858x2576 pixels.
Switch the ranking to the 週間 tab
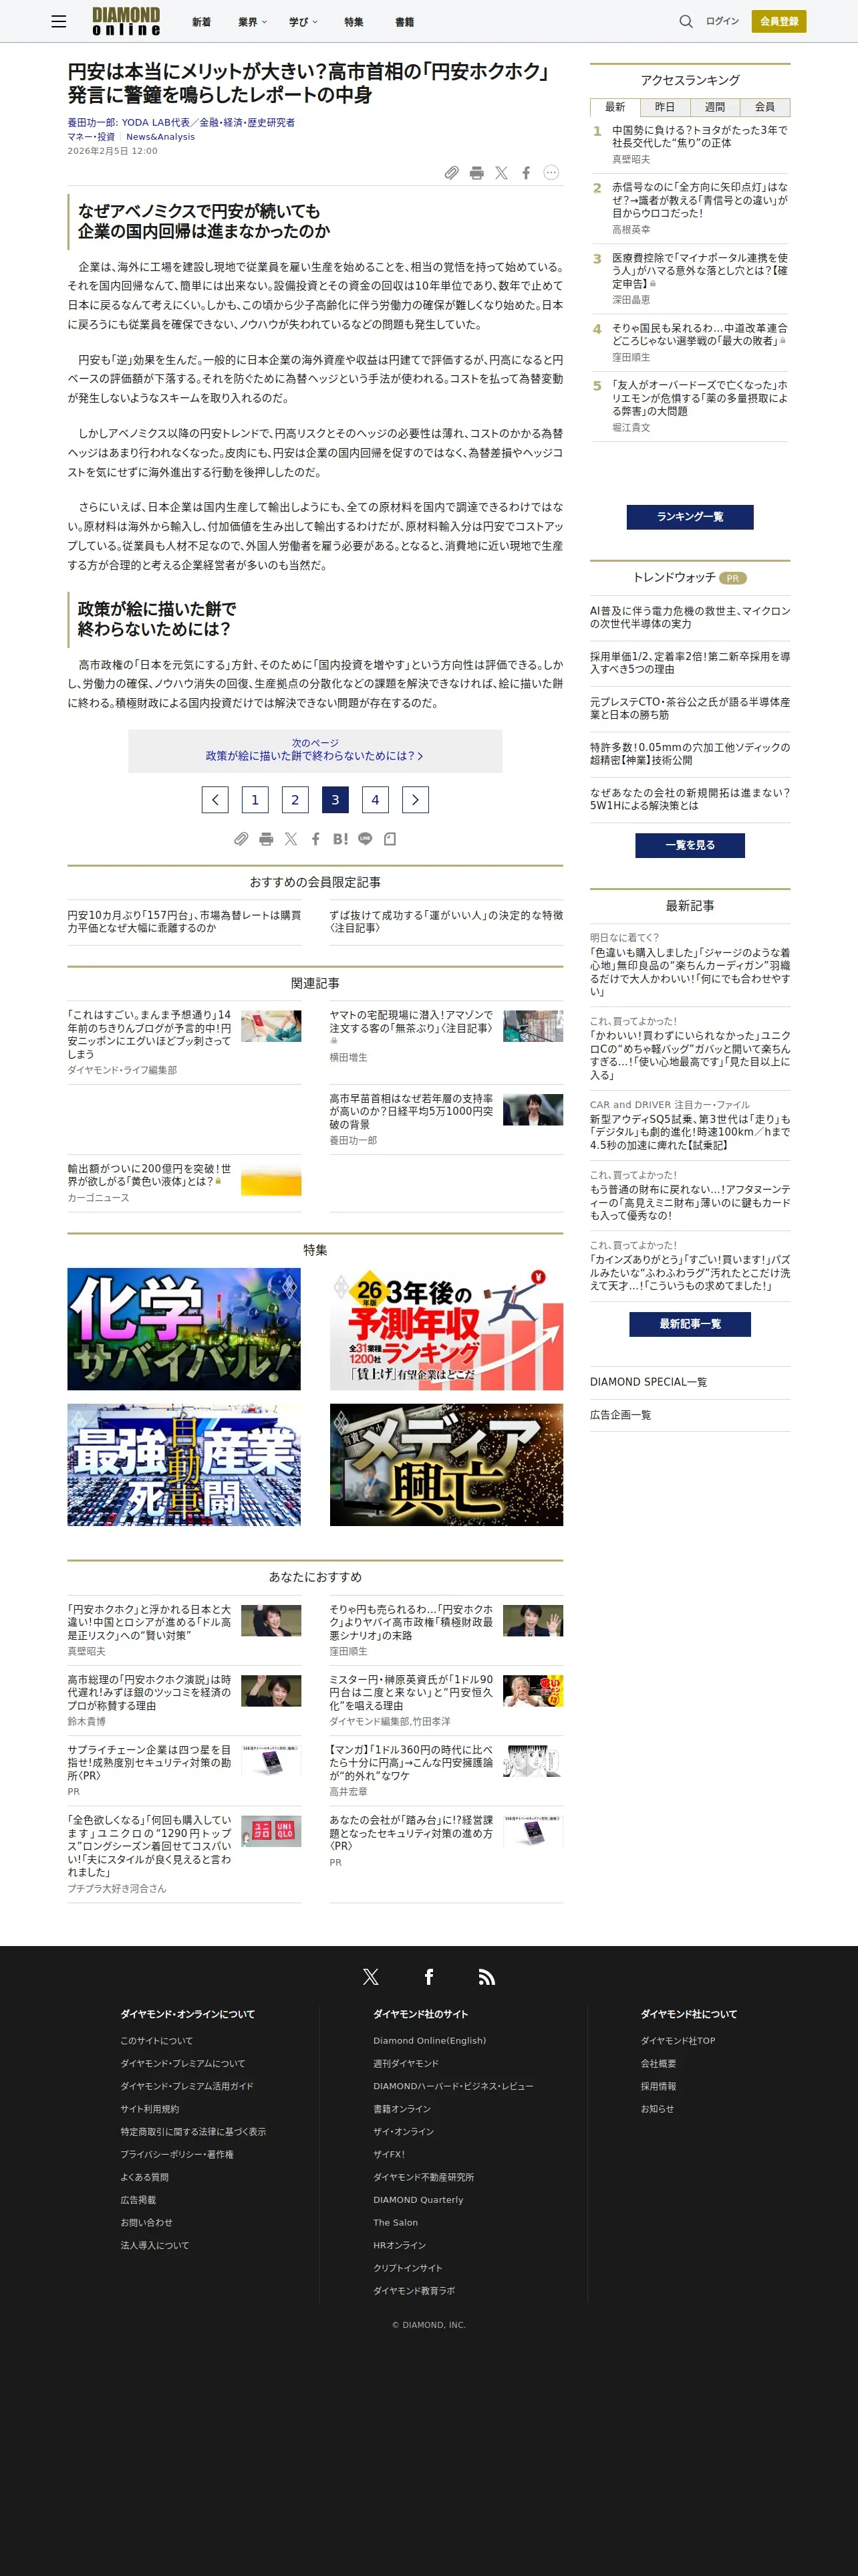(715, 107)
